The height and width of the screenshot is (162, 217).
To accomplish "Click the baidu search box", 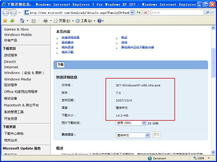I will (177, 12).
